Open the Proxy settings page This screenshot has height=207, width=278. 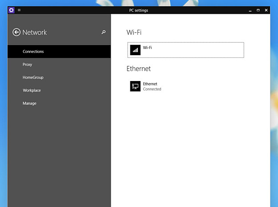coord(59,65)
